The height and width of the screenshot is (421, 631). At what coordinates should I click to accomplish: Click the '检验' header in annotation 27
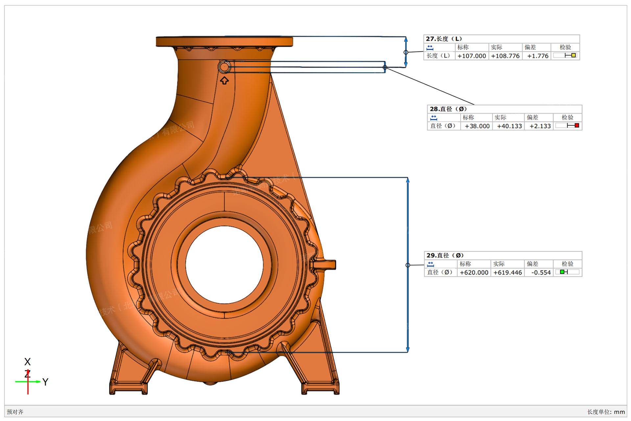[x=565, y=47]
